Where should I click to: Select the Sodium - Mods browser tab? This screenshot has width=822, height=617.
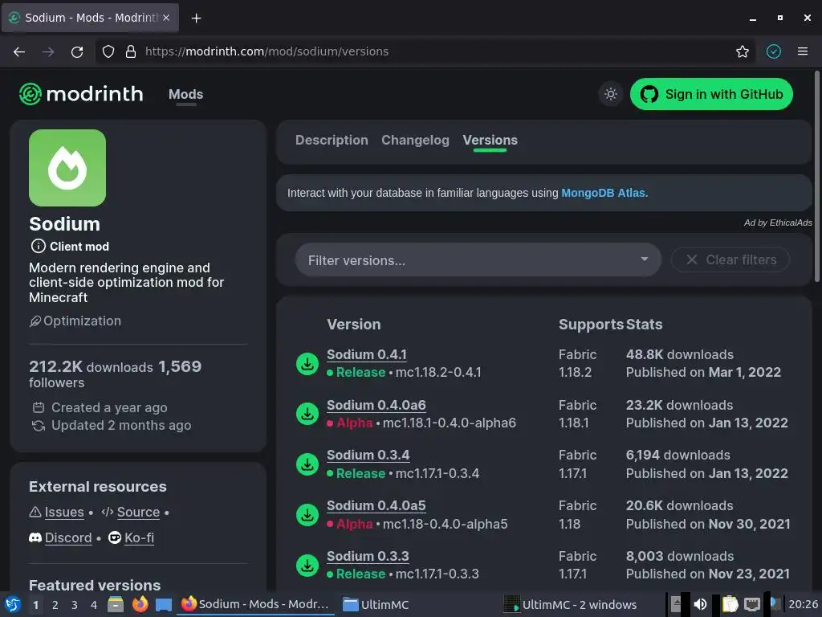point(90,18)
